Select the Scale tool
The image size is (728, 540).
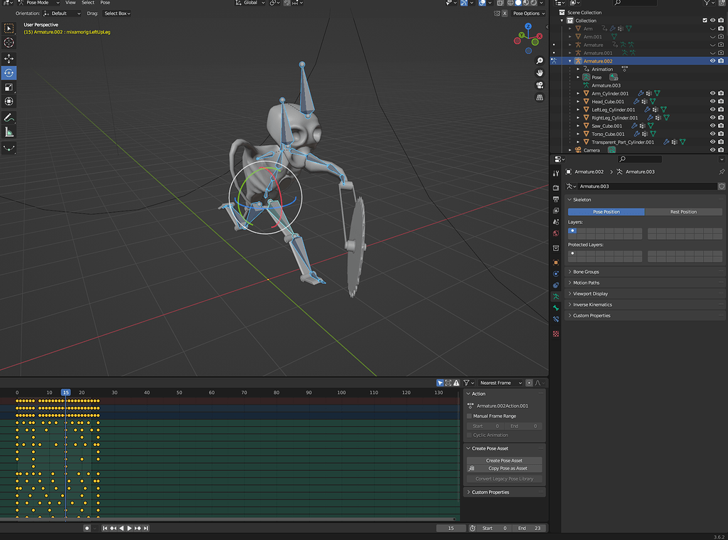[x=9, y=87]
